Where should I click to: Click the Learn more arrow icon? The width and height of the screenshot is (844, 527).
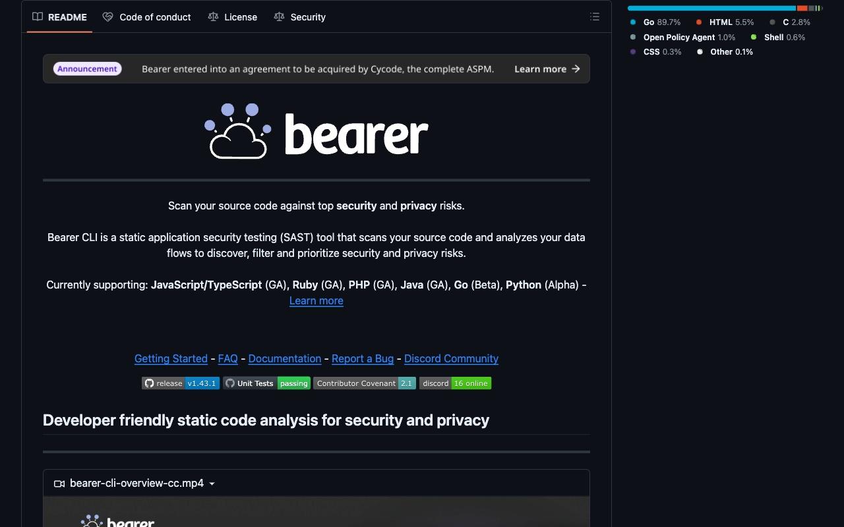pyautogui.click(x=576, y=69)
